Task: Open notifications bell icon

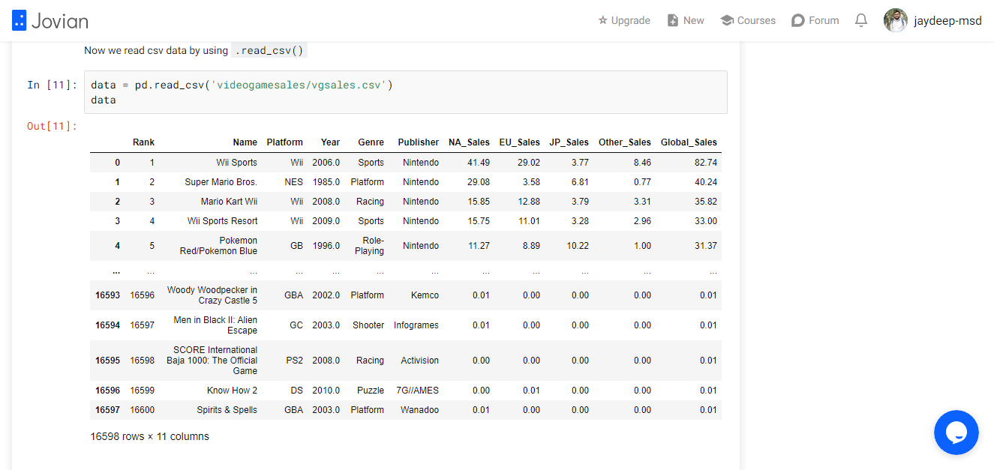Action: (861, 20)
